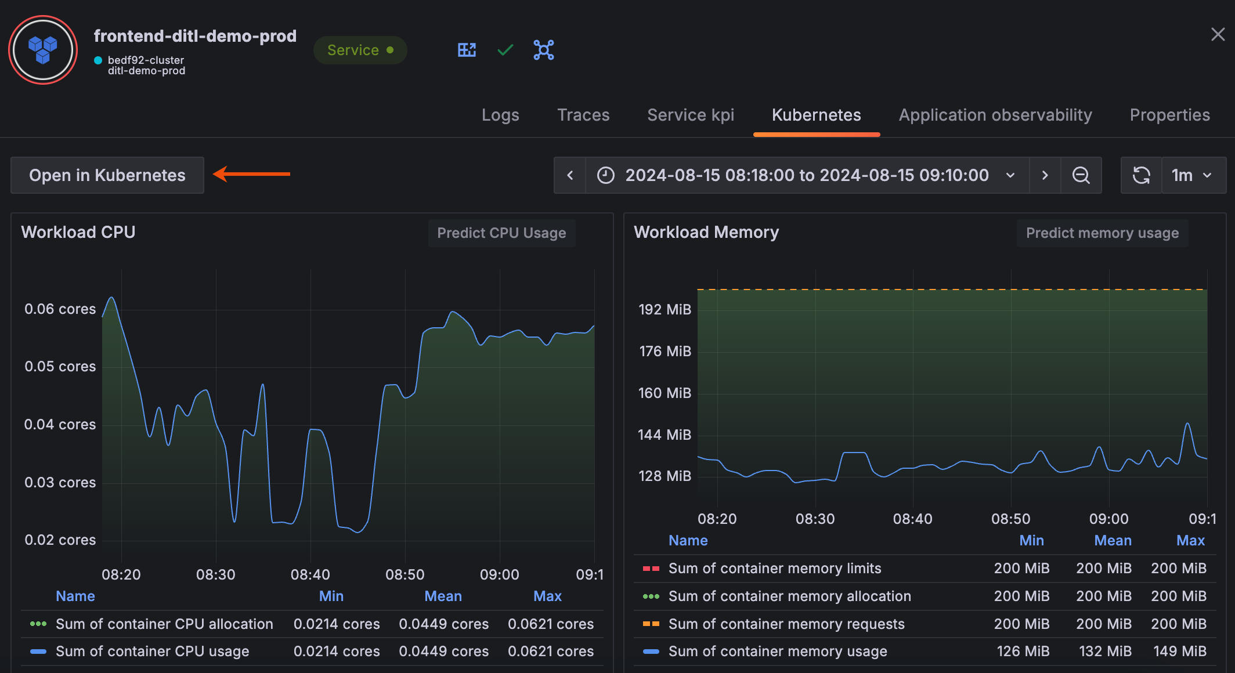Screen dimensions: 1235x673
Task: Click the green health check icon
Action: (x=504, y=50)
